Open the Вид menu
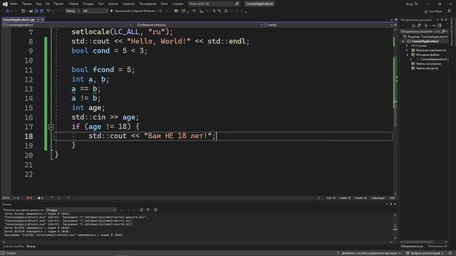This screenshot has width=456, height=256. coord(38,4)
